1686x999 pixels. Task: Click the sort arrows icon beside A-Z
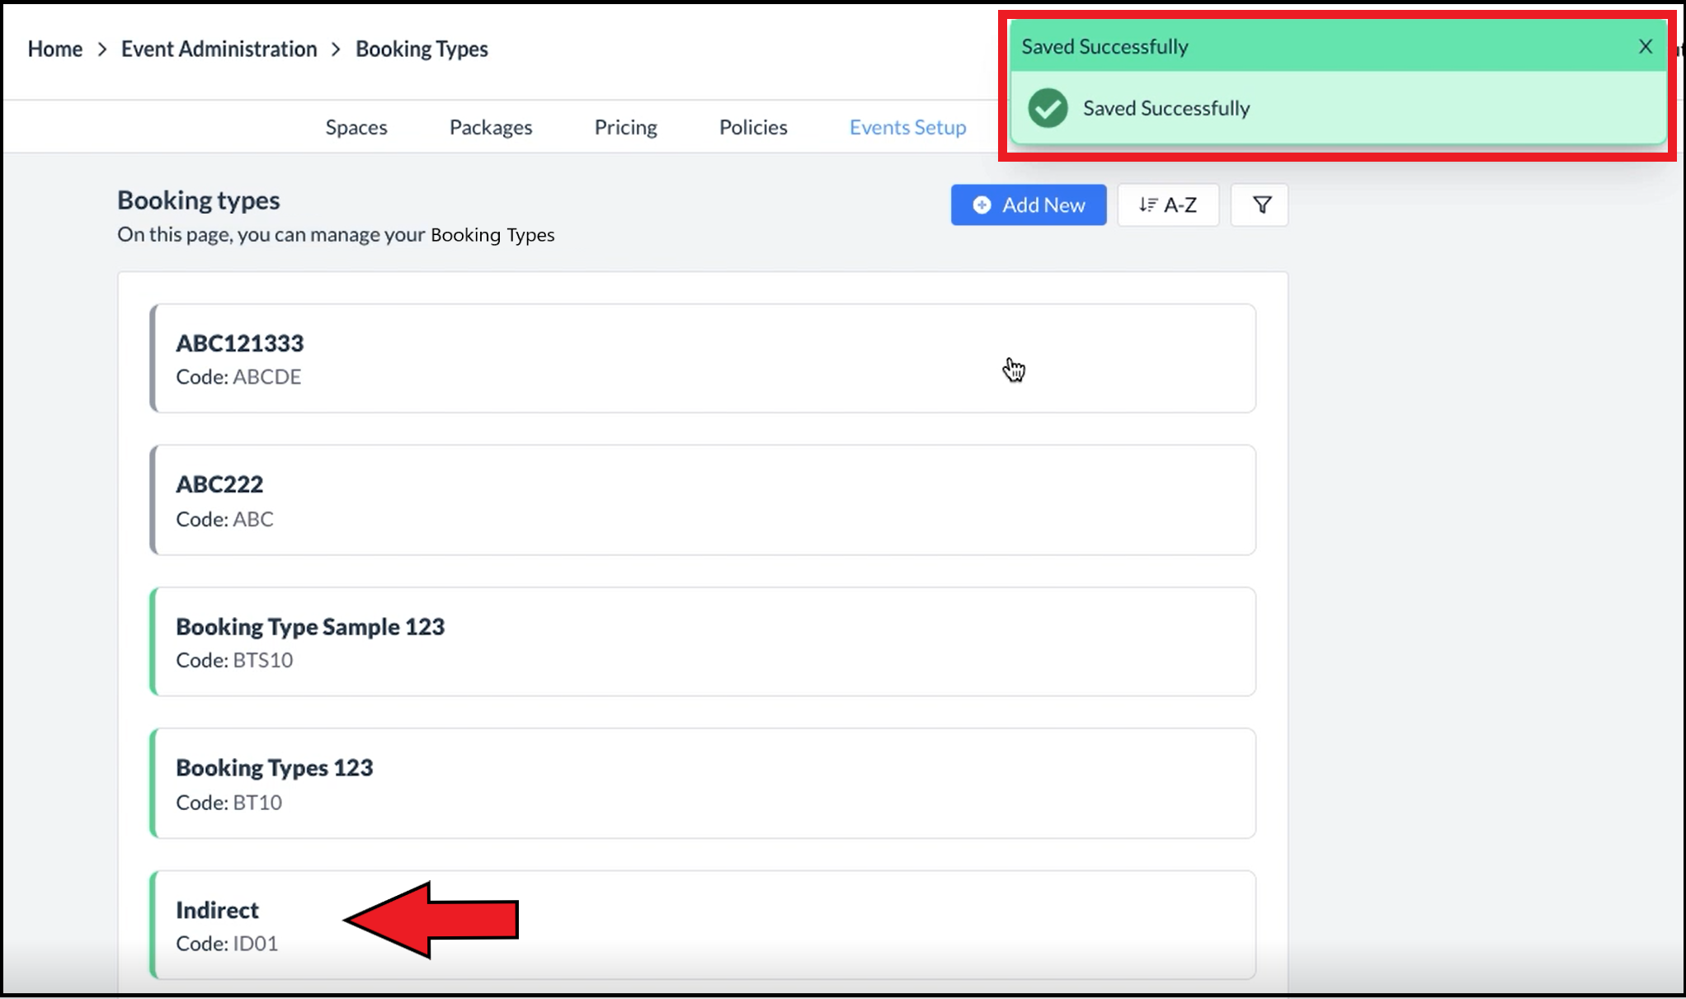[x=1147, y=205]
